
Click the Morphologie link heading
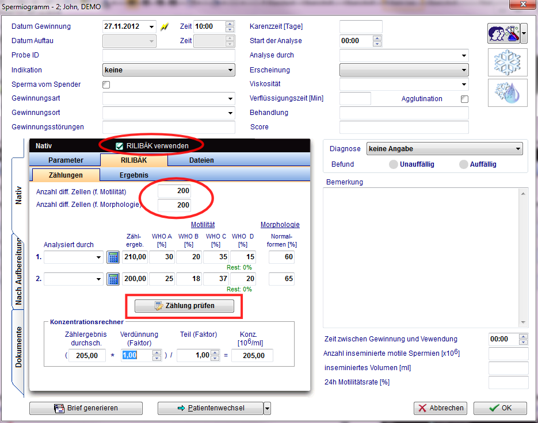click(x=280, y=225)
